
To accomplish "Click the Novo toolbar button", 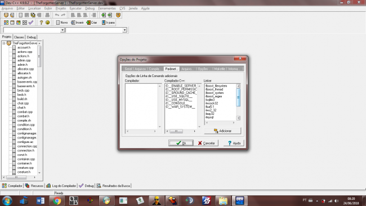I will 62,23.
